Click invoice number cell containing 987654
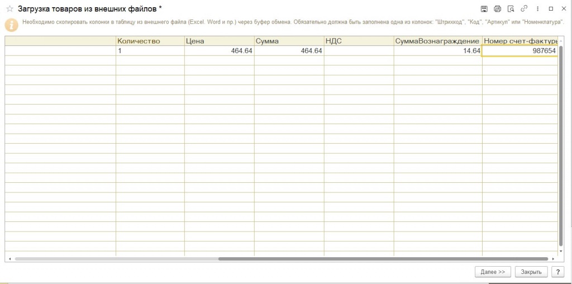Image resolution: width=572 pixels, height=284 pixels. [x=519, y=51]
